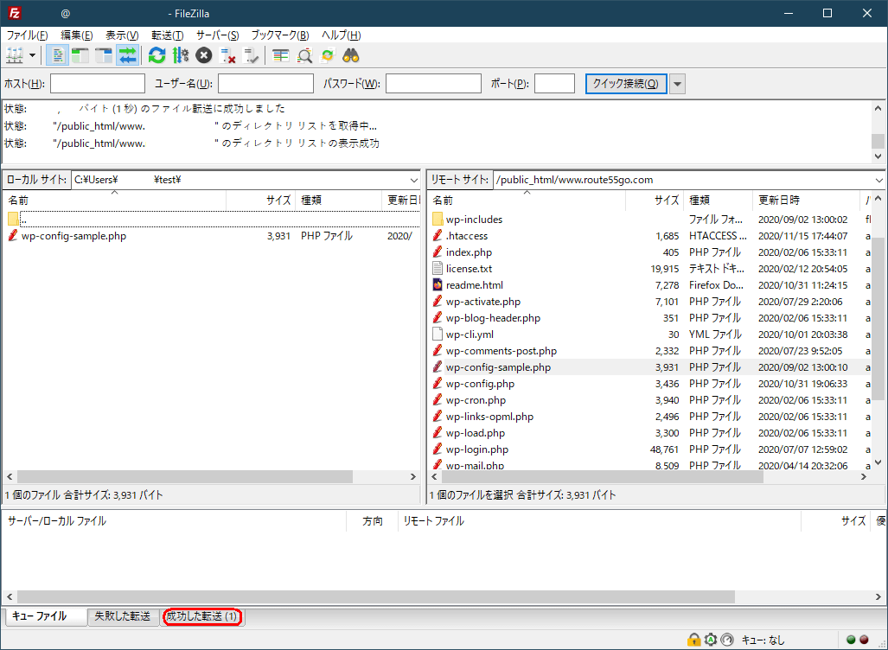Toggle the remote directory tree display
The width and height of the screenshot is (888, 650).
(104, 55)
